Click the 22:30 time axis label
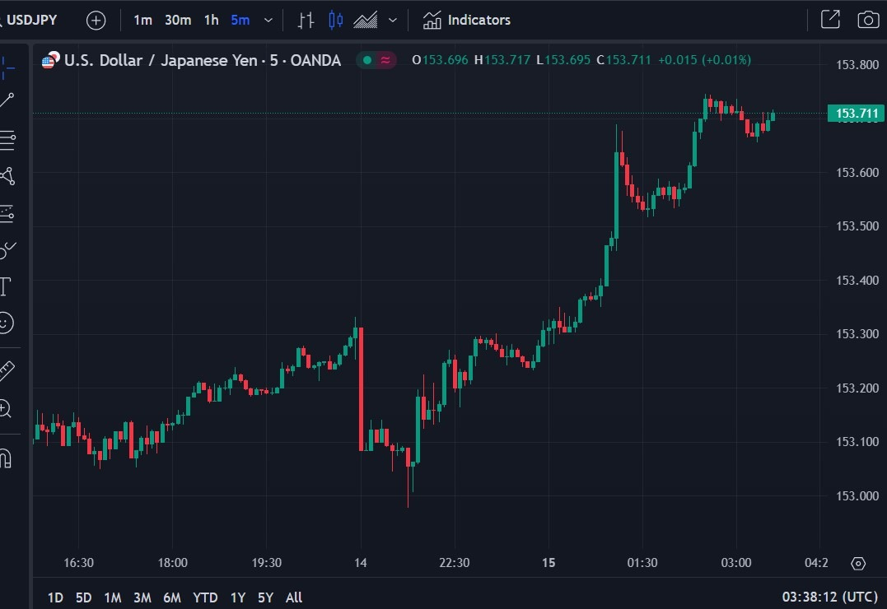 pos(455,563)
